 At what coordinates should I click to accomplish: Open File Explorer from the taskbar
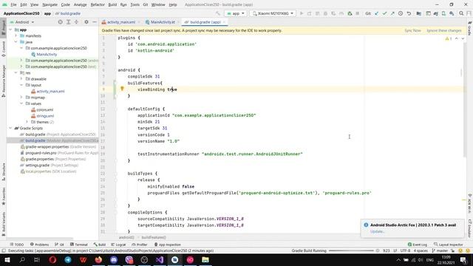pos(205,259)
